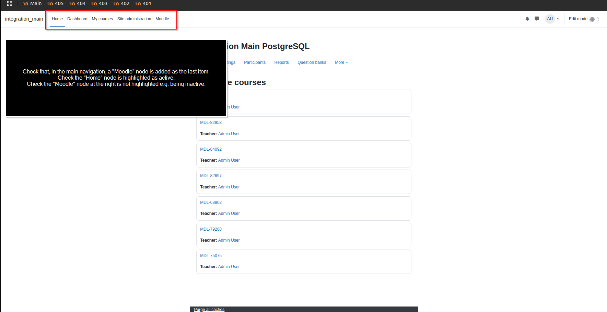Click the integration_main site name
The width and height of the screenshot is (607, 312).
[x=24, y=19]
